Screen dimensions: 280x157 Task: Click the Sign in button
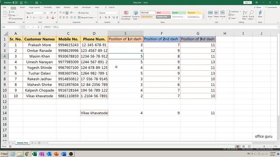point(248,3)
